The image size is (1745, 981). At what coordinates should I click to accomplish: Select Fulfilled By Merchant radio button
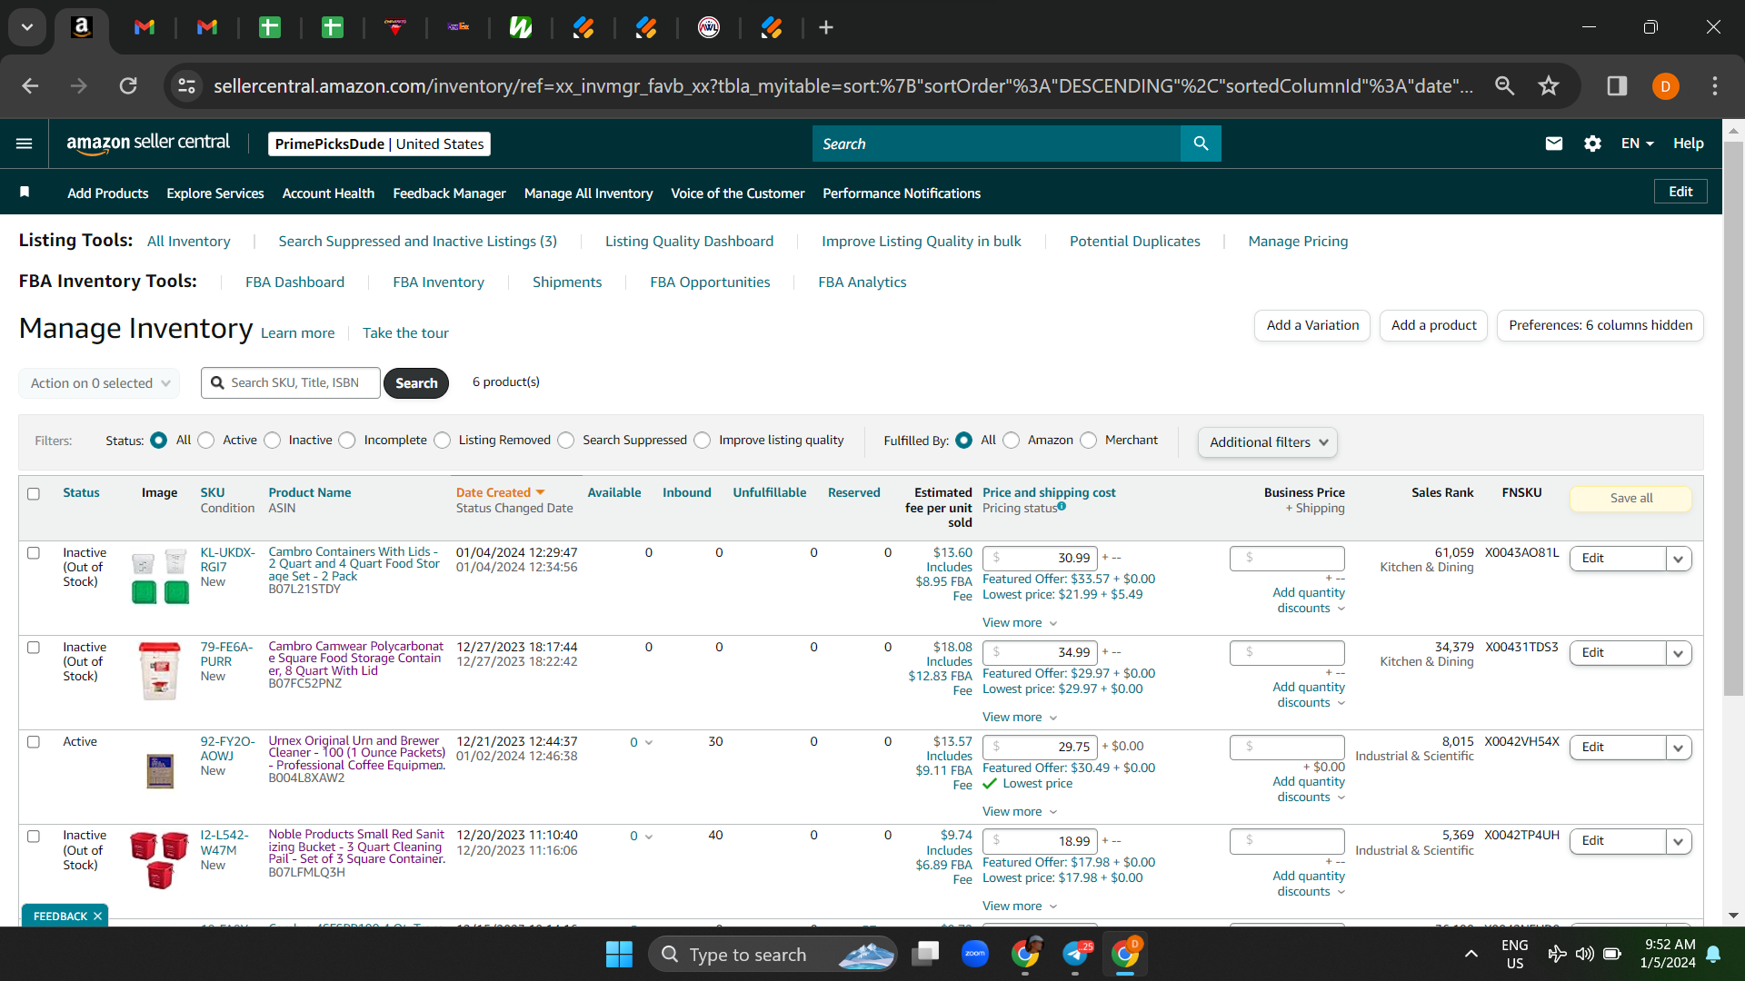[1089, 441]
